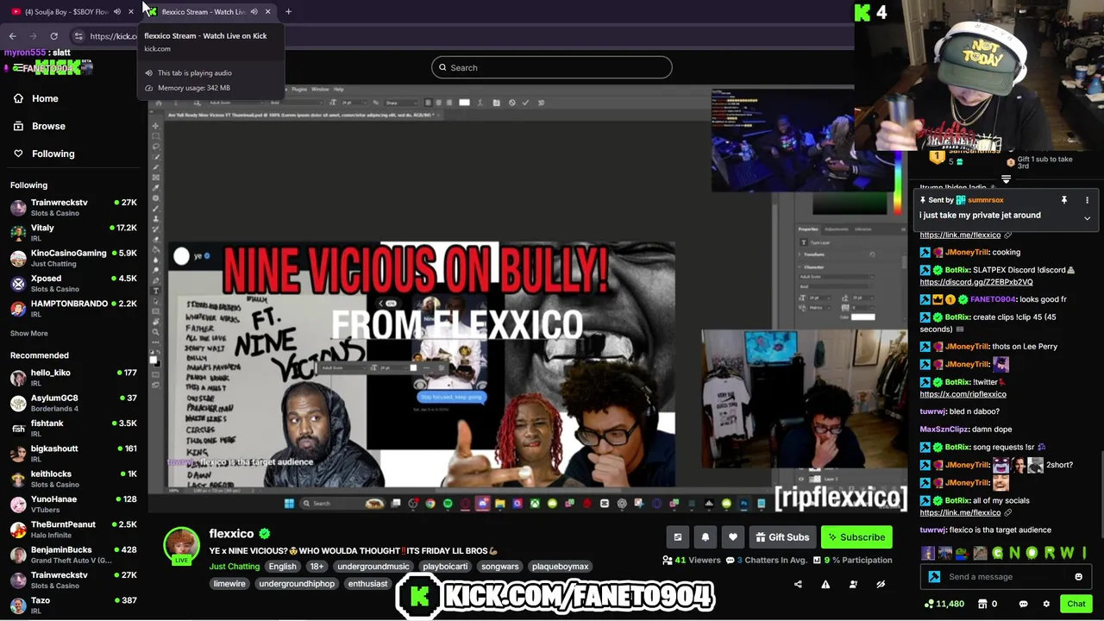The width and height of the screenshot is (1104, 621).
Task: Click the moderator hammer icon in chat input
Action: [934, 577]
